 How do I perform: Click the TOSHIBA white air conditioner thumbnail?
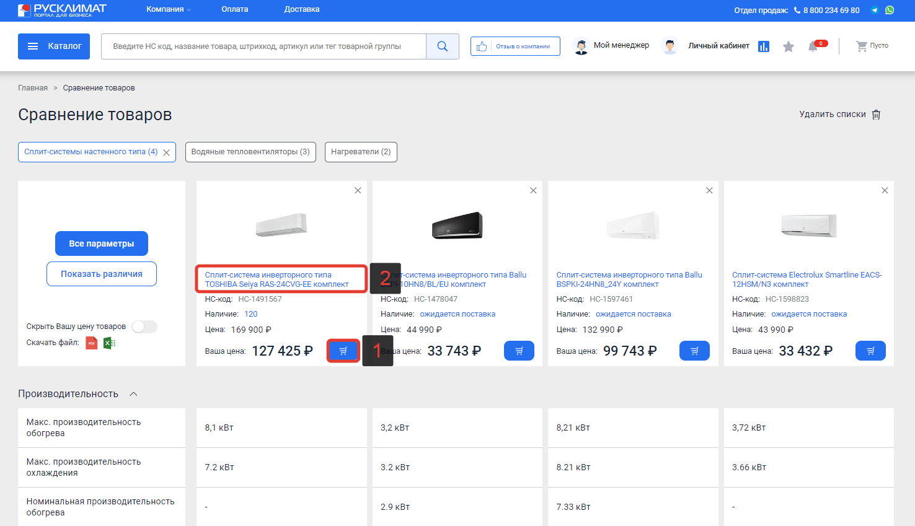click(x=281, y=225)
